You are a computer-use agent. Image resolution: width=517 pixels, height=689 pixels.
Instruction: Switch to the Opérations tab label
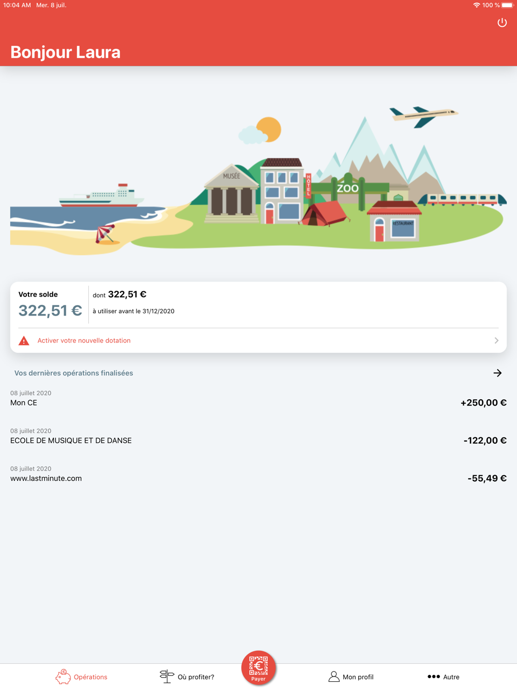tap(90, 677)
